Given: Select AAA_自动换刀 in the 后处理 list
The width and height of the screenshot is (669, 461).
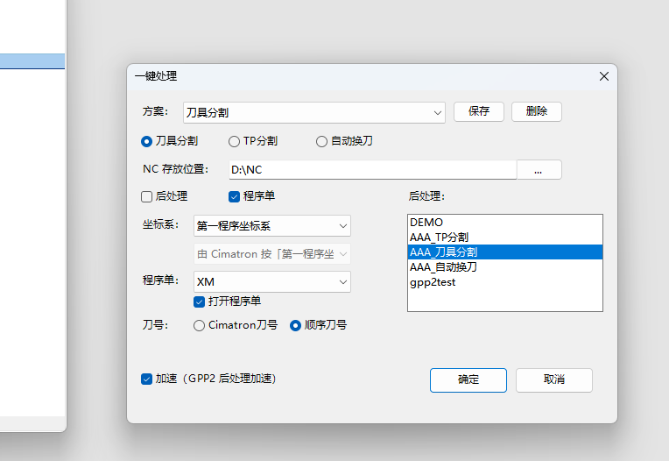Looking at the screenshot, I should click(505, 267).
